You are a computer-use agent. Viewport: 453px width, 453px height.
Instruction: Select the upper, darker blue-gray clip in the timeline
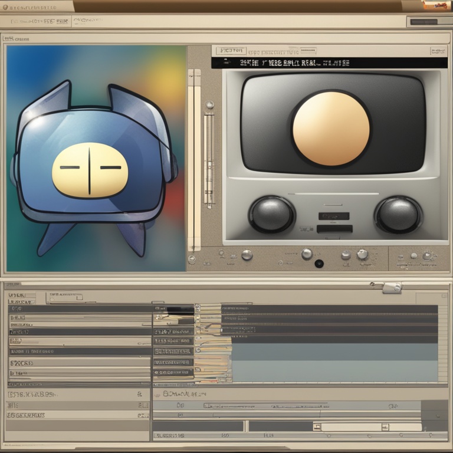335,352
